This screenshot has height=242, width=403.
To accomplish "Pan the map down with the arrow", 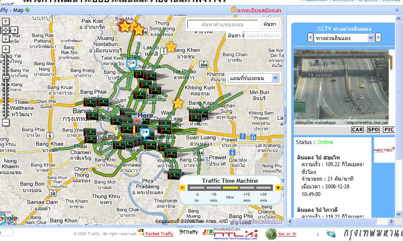I will [x=6, y=38].
